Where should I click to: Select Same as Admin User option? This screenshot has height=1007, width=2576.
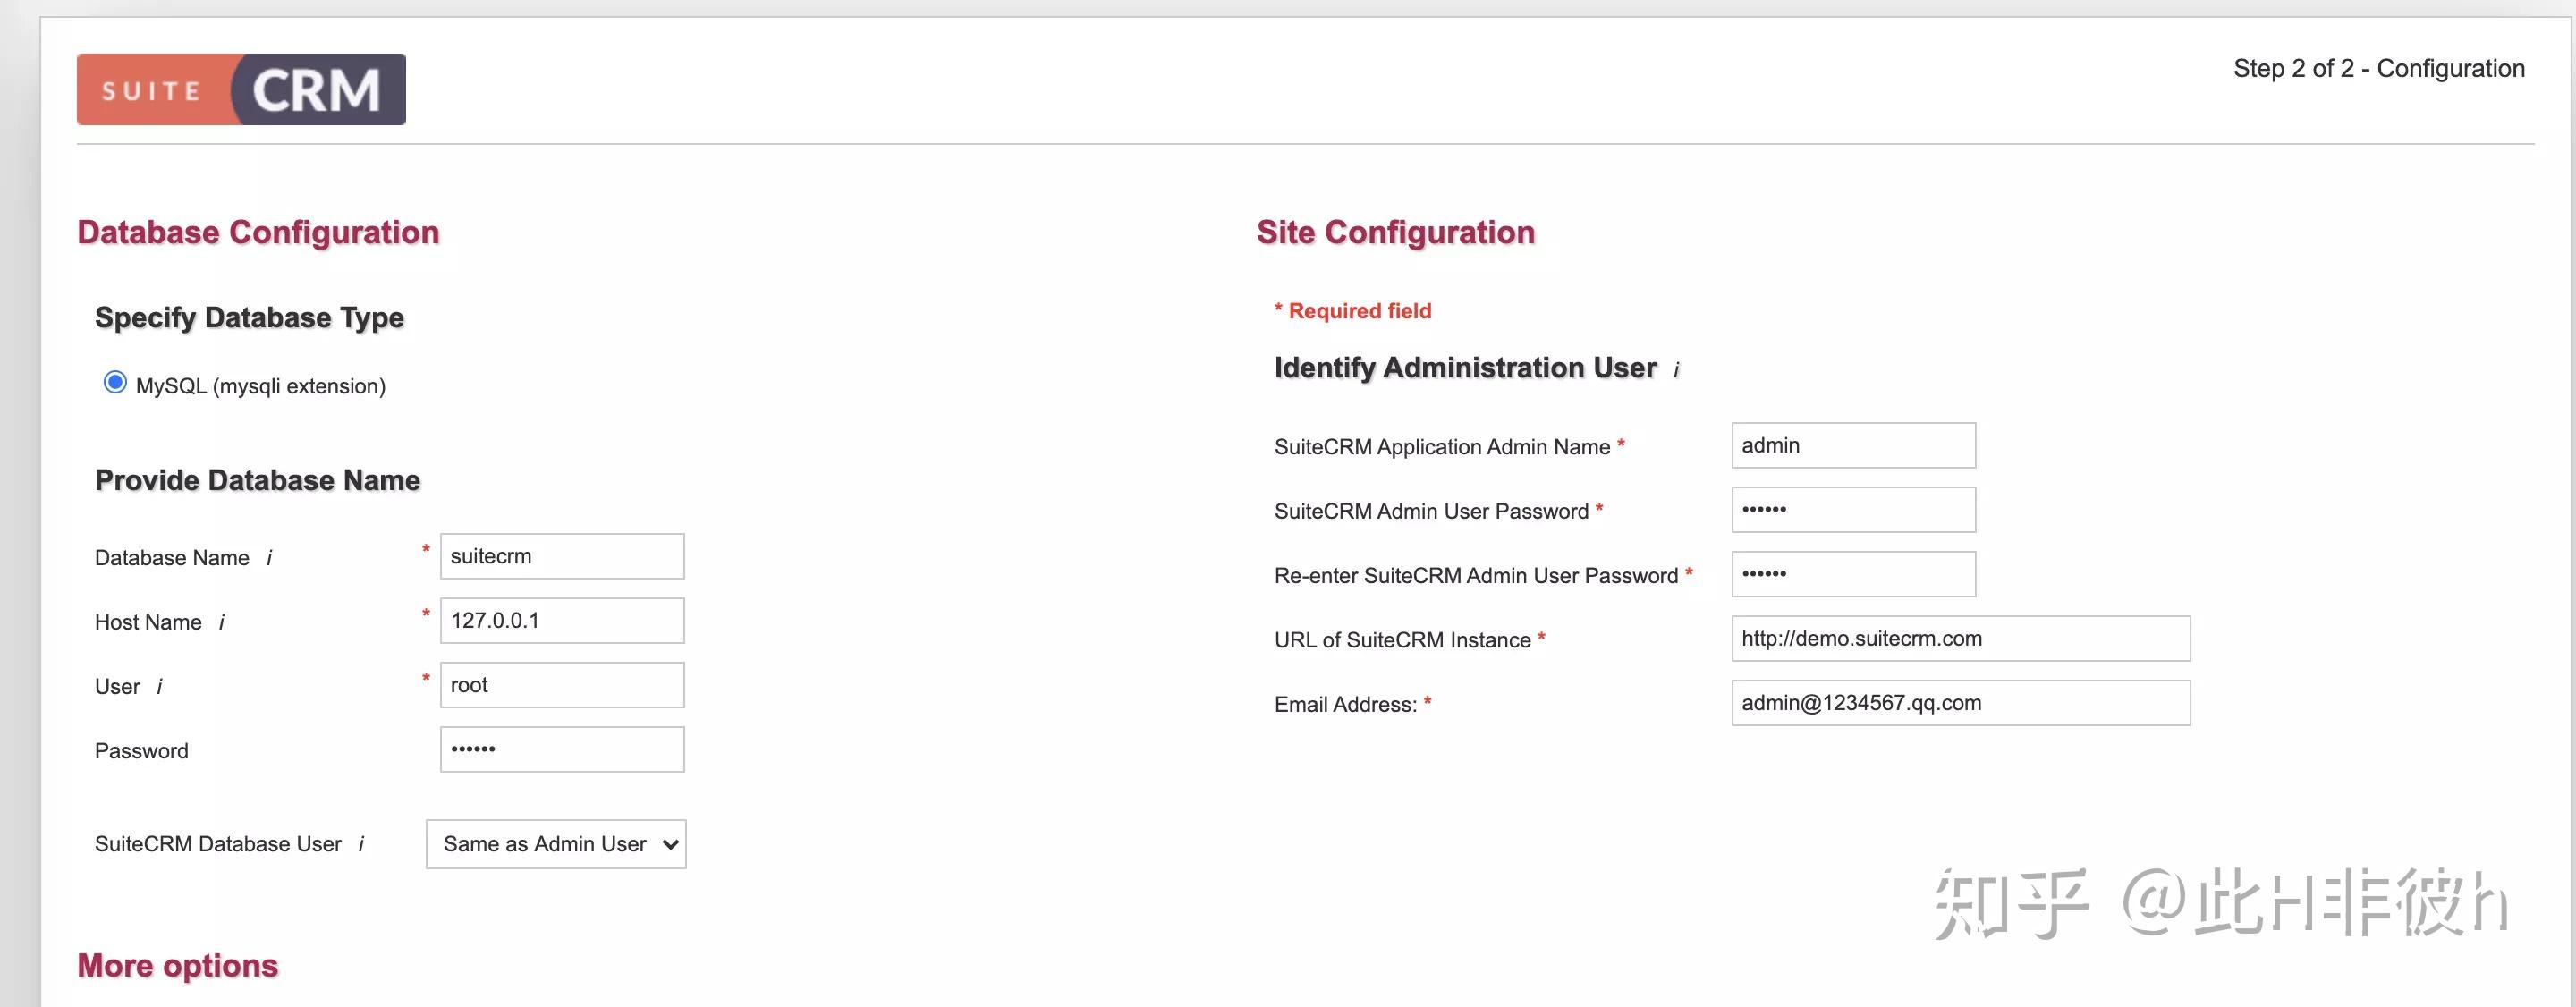543,844
